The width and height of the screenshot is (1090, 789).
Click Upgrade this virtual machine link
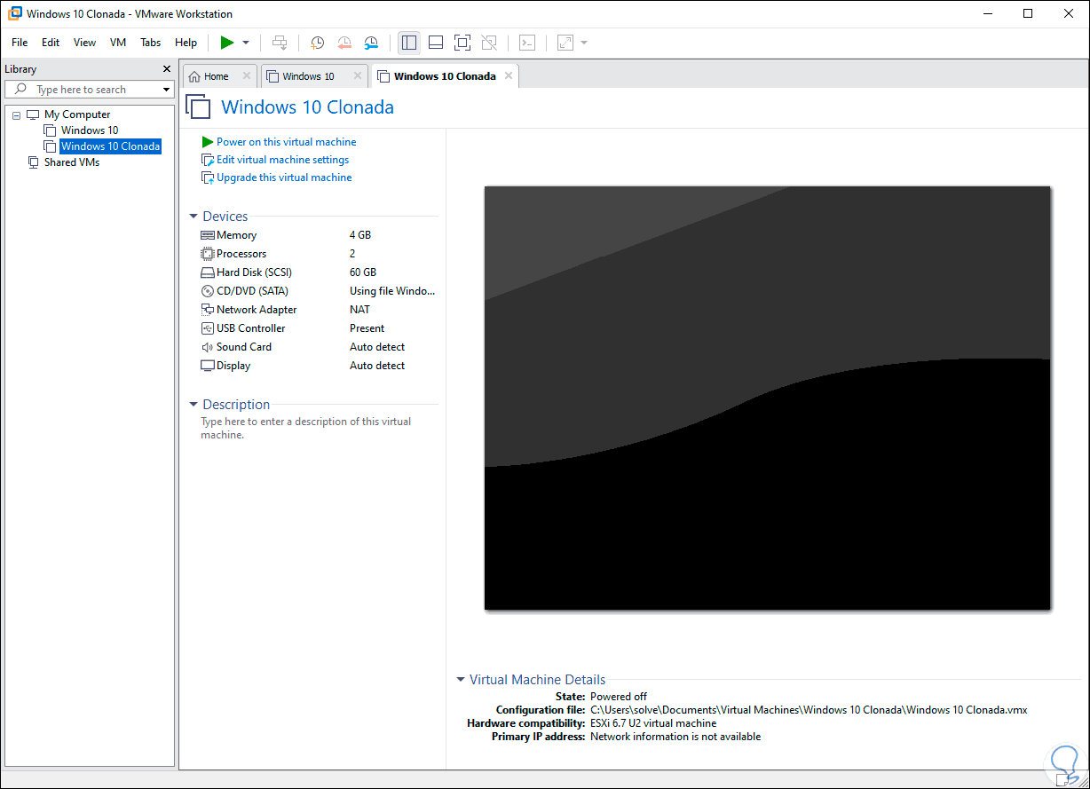pos(284,178)
